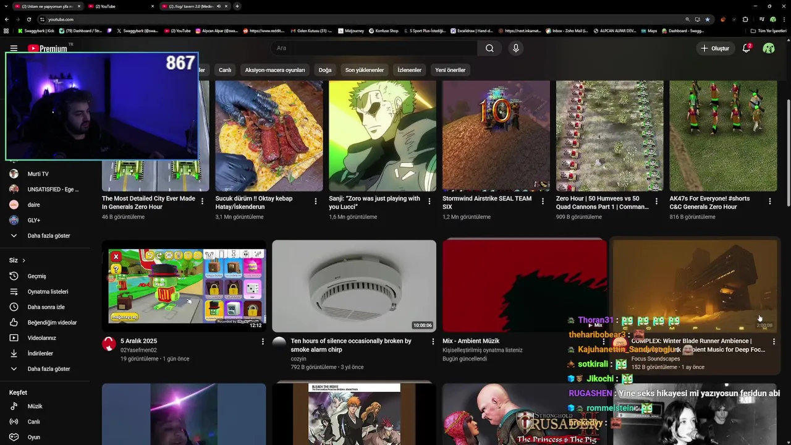This screenshot has width=791, height=445.
Task: Bookmark page with star icon
Action: 708,19
